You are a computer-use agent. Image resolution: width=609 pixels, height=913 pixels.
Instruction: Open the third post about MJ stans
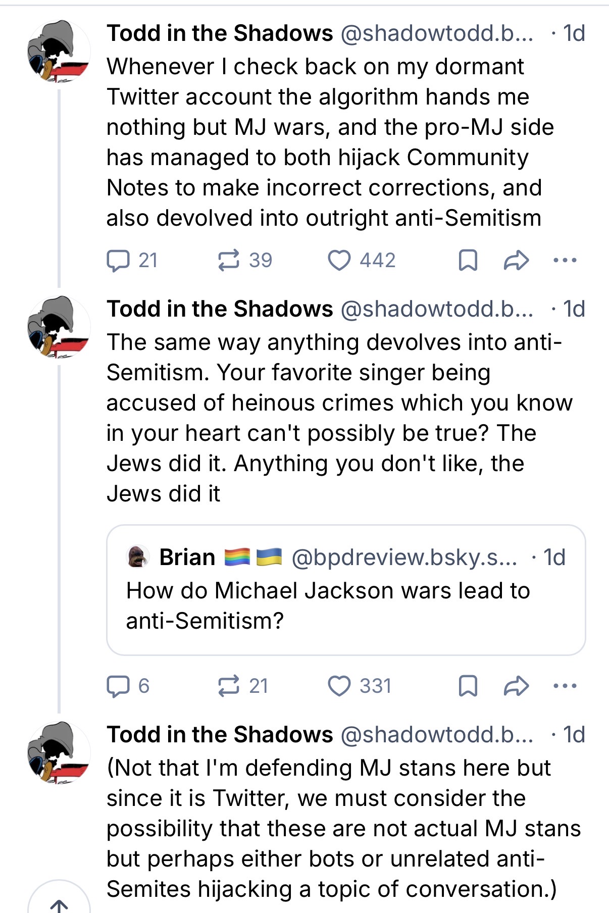pyautogui.click(x=343, y=828)
